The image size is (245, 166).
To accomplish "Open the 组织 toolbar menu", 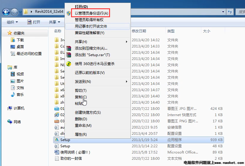I will pos(12,22).
